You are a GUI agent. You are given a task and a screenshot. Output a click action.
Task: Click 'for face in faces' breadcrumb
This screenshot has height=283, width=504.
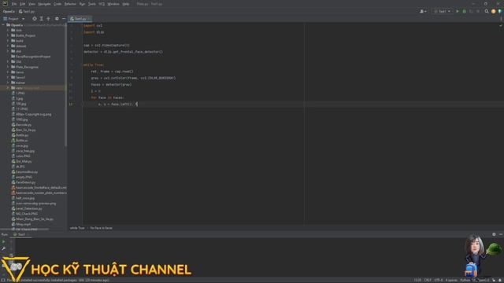(102, 228)
